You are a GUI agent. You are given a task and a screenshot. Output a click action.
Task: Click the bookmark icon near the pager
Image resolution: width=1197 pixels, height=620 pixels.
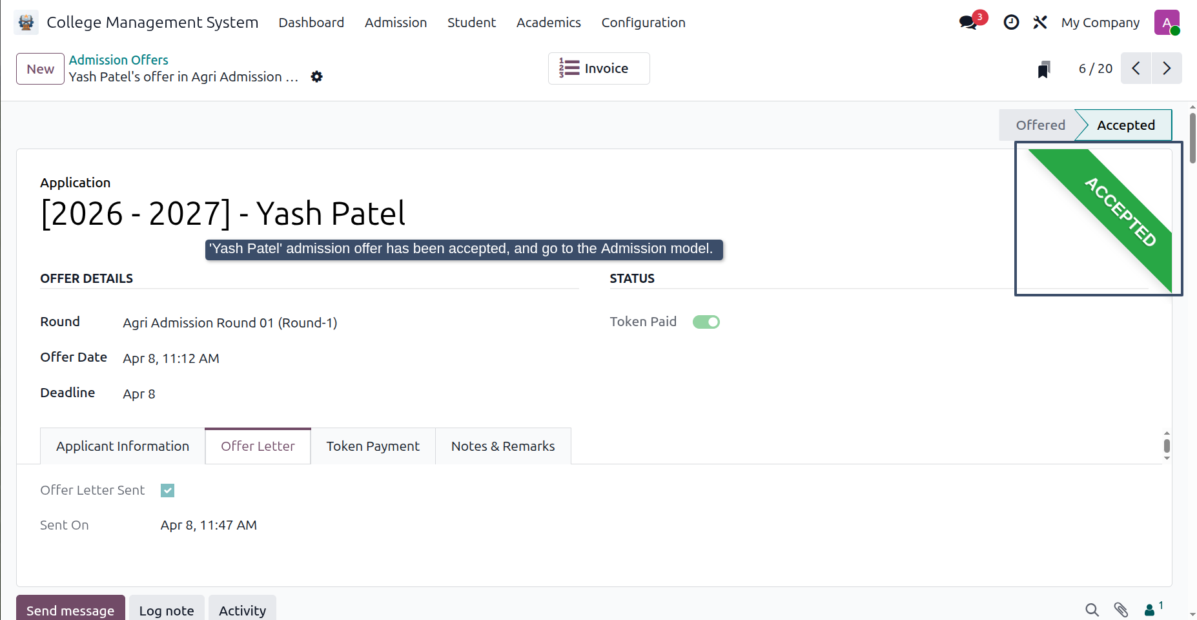coord(1044,69)
